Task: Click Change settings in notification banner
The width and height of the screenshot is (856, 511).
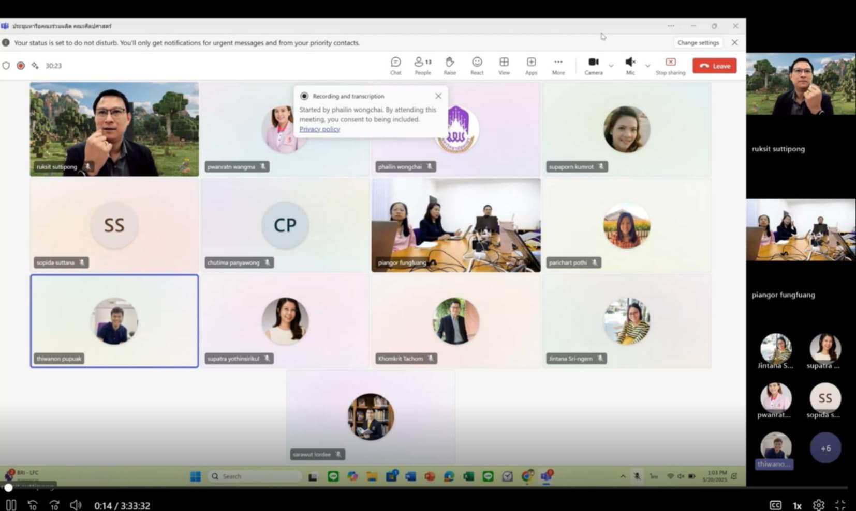Action: click(698, 43)
